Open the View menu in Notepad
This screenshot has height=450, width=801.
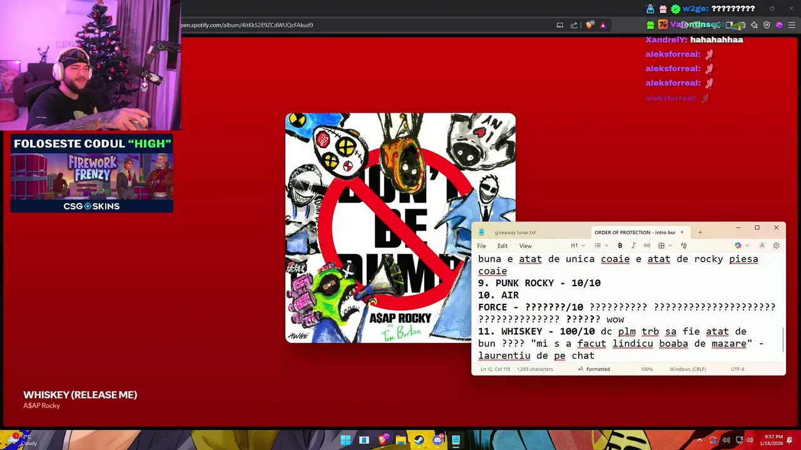[526, 246]
